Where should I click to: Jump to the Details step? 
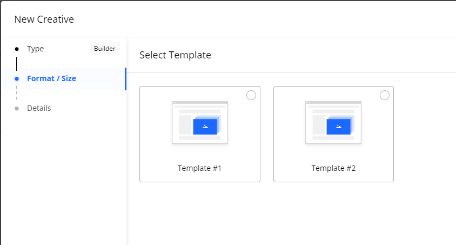(x=39, y=108)
